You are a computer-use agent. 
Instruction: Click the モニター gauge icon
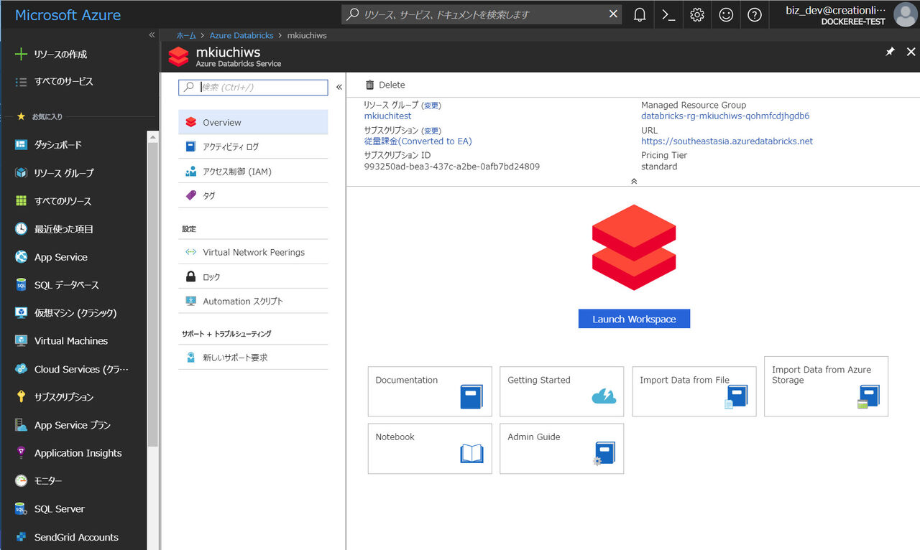[21, 481]
